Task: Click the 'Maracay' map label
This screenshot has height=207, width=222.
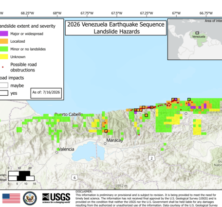Action: coord(115,140)
